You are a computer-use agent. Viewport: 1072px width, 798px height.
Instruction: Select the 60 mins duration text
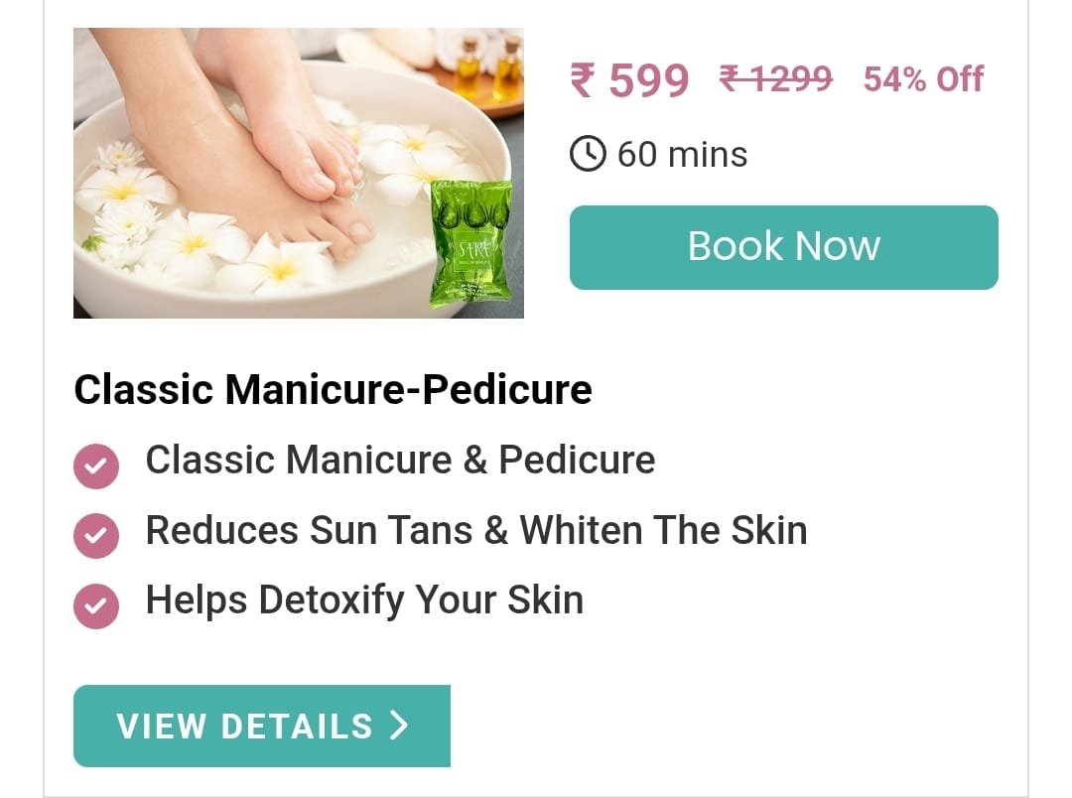pyautogui.click(x=682, y=155)
